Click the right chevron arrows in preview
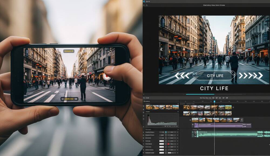 250,75
